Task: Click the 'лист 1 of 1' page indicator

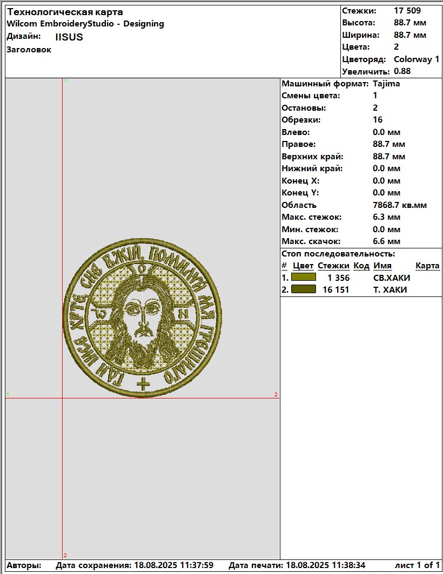Action: [x=418, y=565]
